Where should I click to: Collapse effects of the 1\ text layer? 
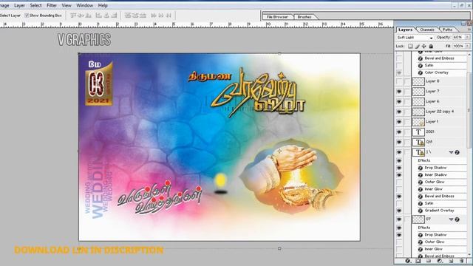click(452, 152)
